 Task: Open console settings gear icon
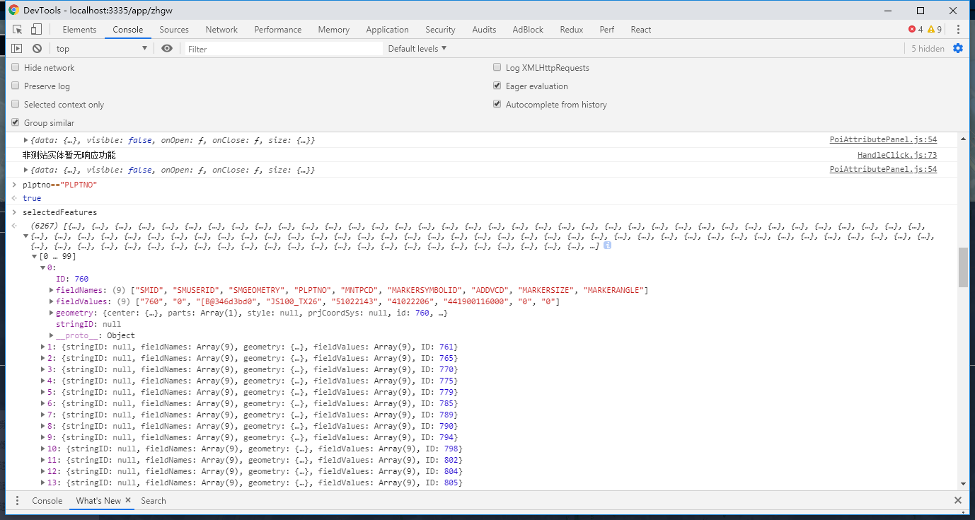point(958,49)
